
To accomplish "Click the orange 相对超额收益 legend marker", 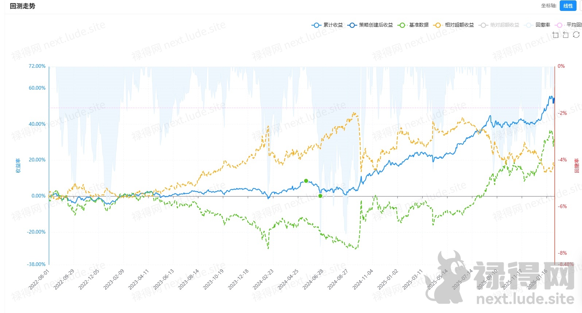I will [x=437, y=25].
